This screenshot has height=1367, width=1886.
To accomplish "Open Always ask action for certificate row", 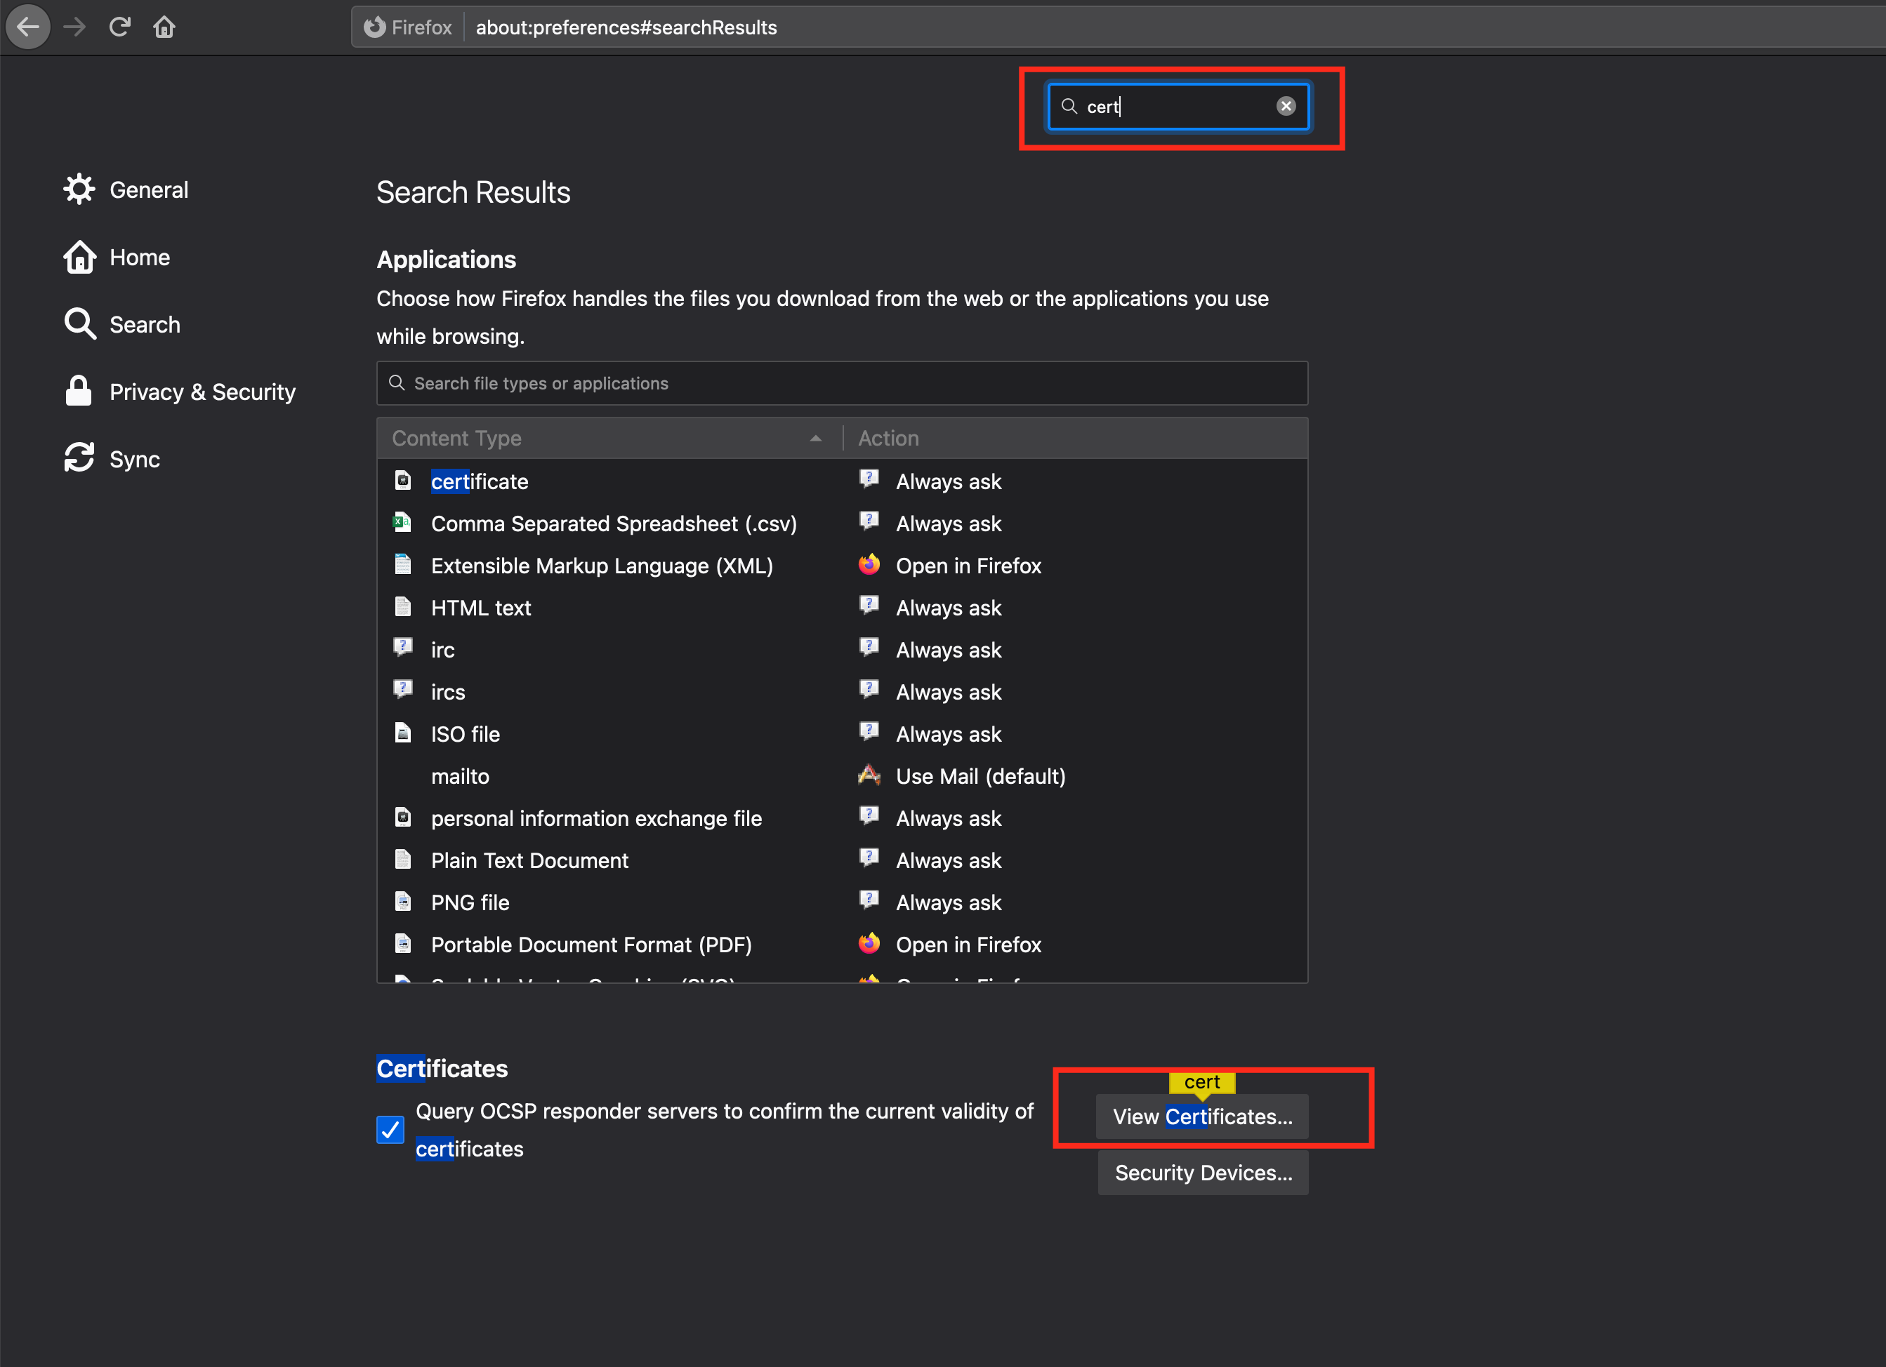I will tap(948, 482).
